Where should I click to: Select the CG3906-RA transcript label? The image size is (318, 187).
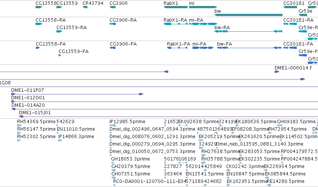123,20
